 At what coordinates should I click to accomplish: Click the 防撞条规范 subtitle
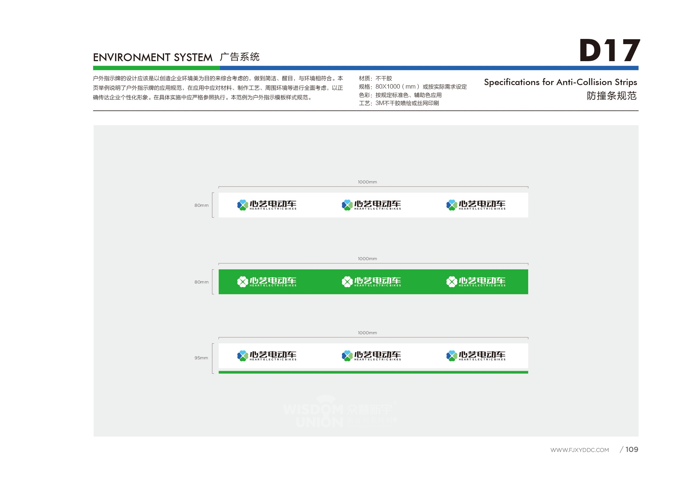612,96
